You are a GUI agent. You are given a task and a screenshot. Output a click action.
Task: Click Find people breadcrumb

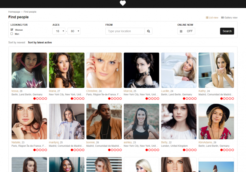[30, 12]
